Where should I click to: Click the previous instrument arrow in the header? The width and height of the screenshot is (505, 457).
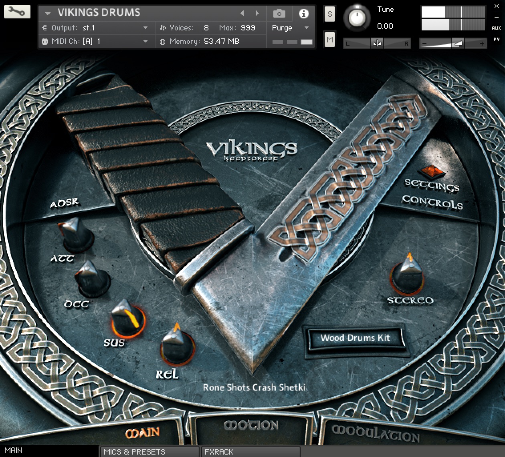click(x=242, y=13)
